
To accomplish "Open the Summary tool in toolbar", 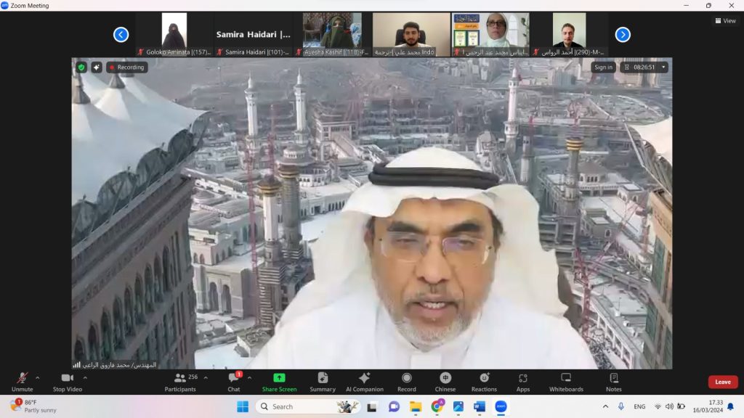I will point(323,382).
